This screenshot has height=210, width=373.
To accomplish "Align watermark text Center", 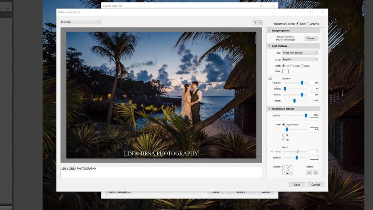I will pos(291,66).
